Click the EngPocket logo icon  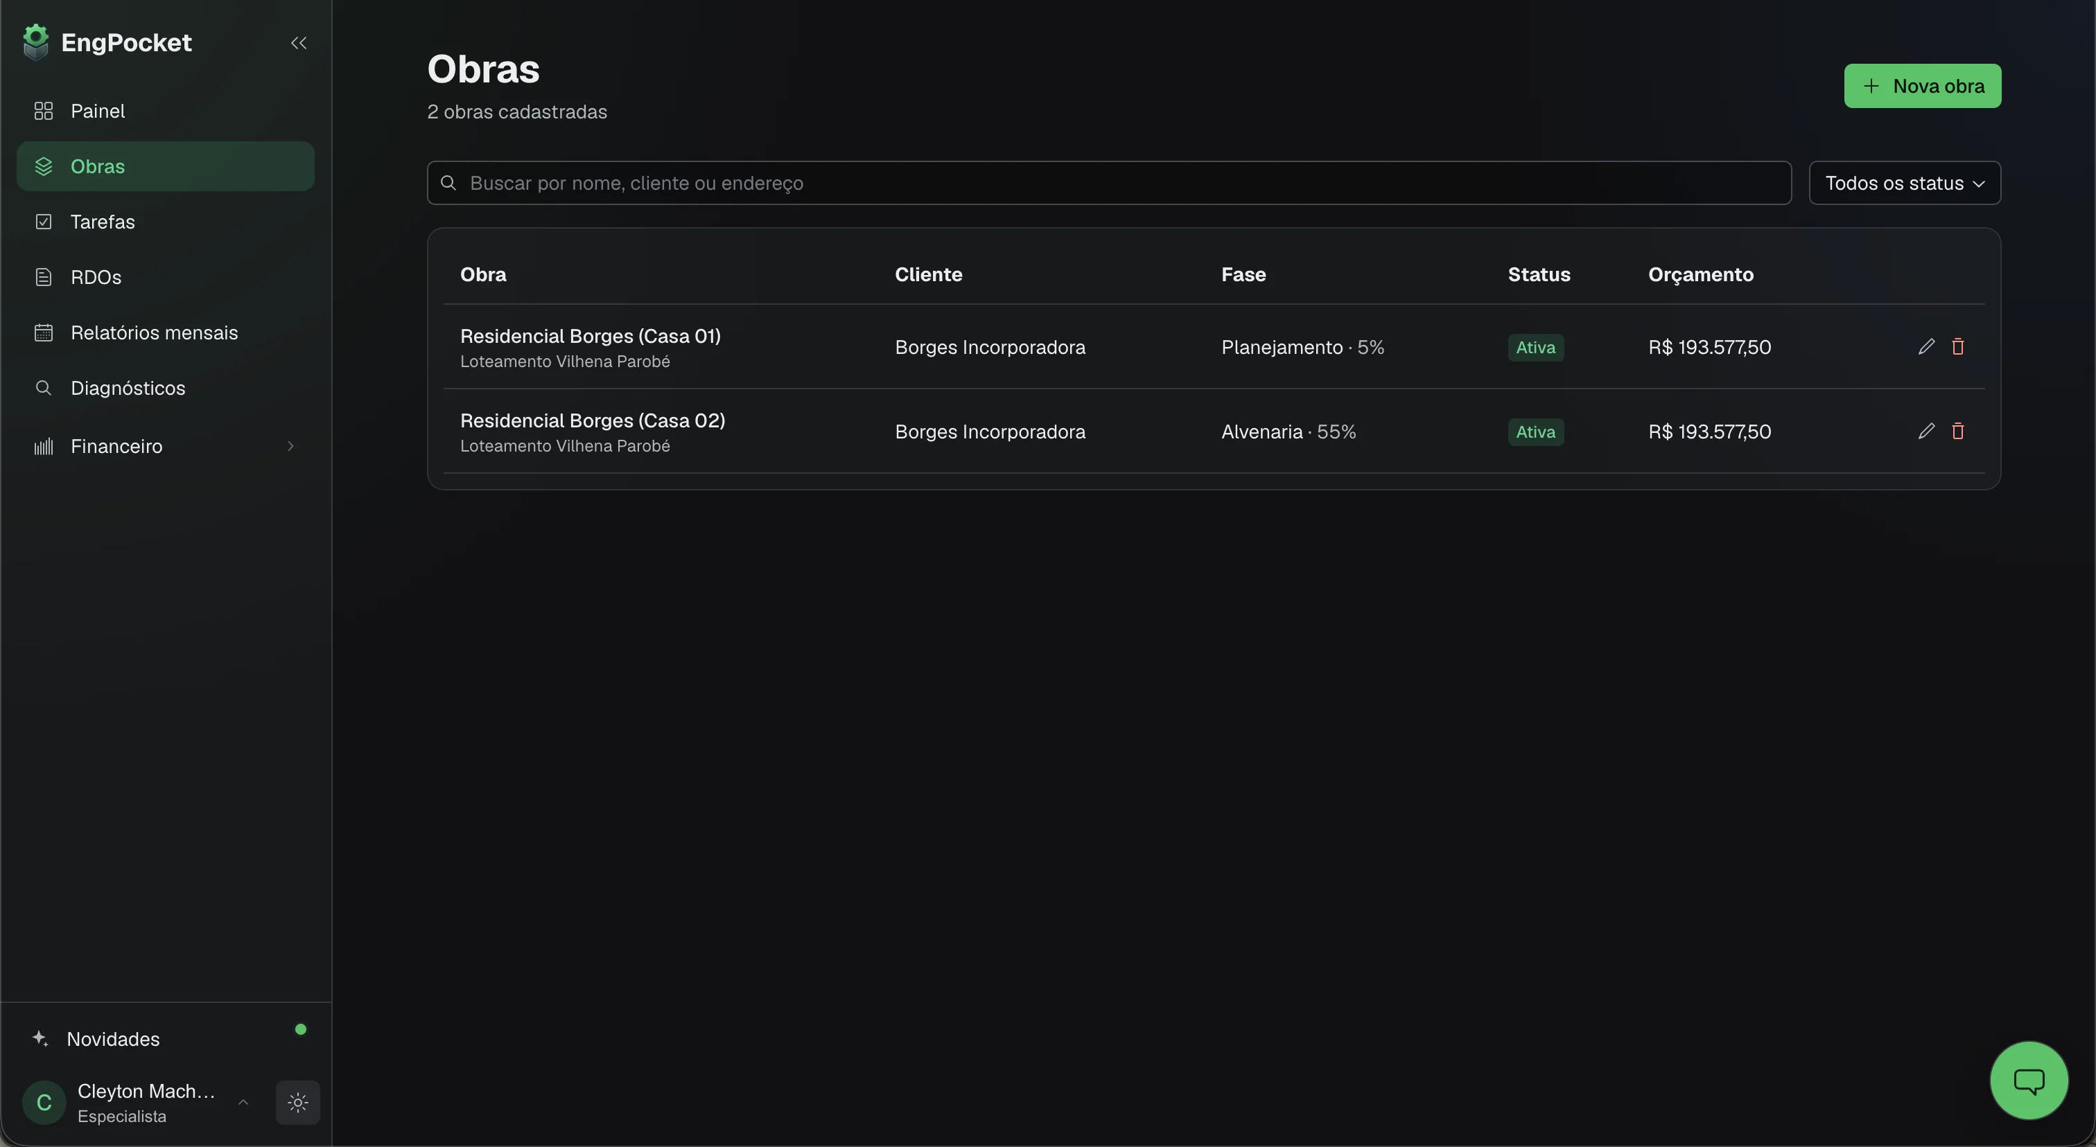36,42
